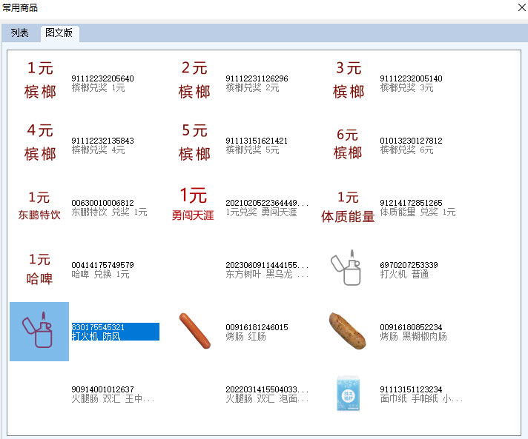Select the 1元 勇闯天涯 icon

coord(193,205)
